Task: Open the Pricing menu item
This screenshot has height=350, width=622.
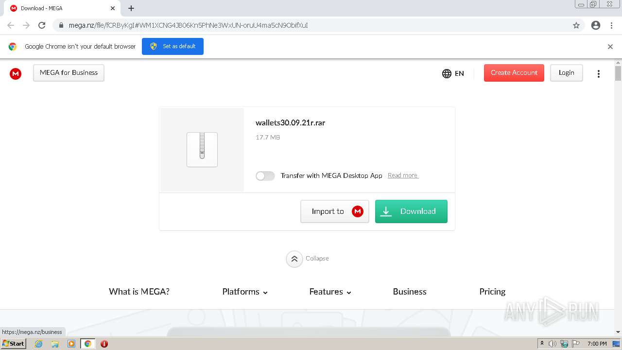Action: [492, 292]
